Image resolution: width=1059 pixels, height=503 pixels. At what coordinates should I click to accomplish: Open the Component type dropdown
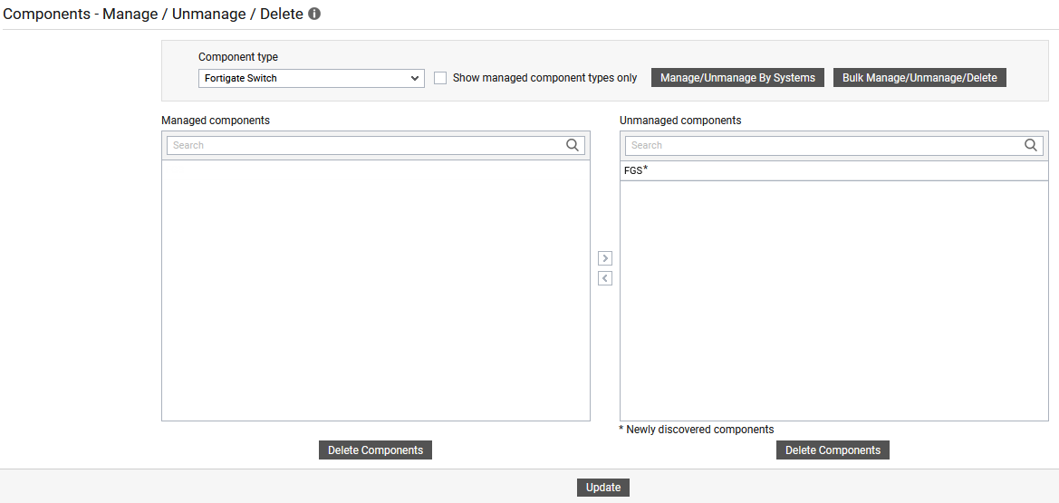tap(312, 79)
